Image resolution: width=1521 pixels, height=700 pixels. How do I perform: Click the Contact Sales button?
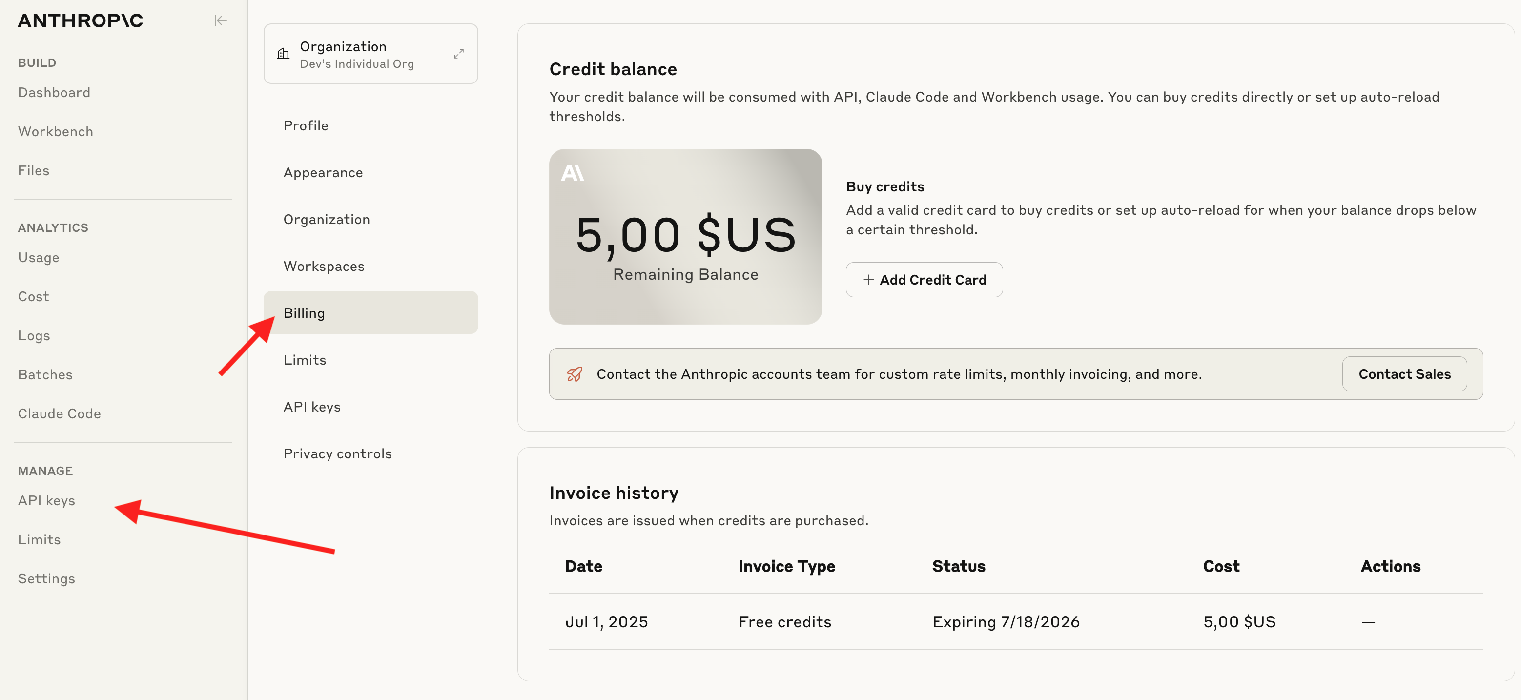tap(1404, 374)
